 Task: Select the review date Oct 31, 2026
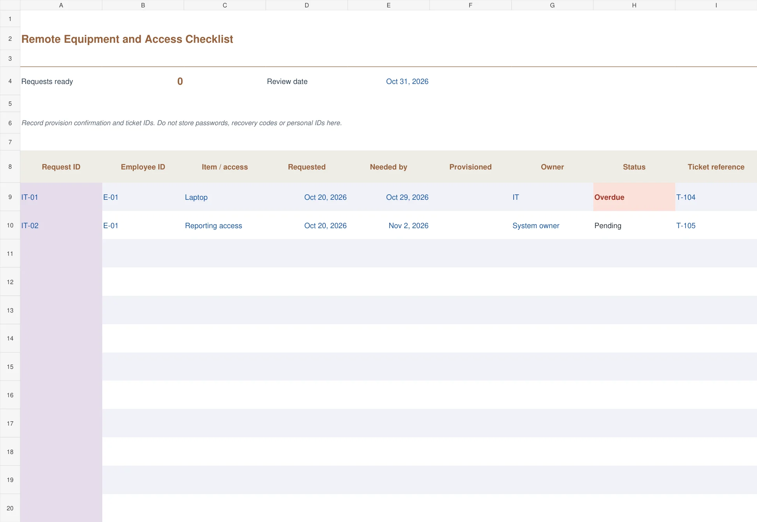pyautogui.click(x=407, y=81)
